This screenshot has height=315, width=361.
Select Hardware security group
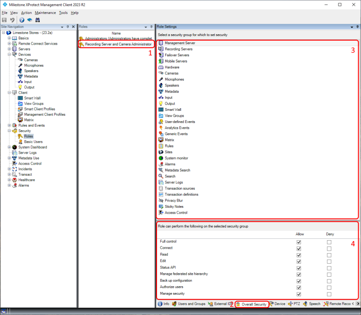coord(172,67)
